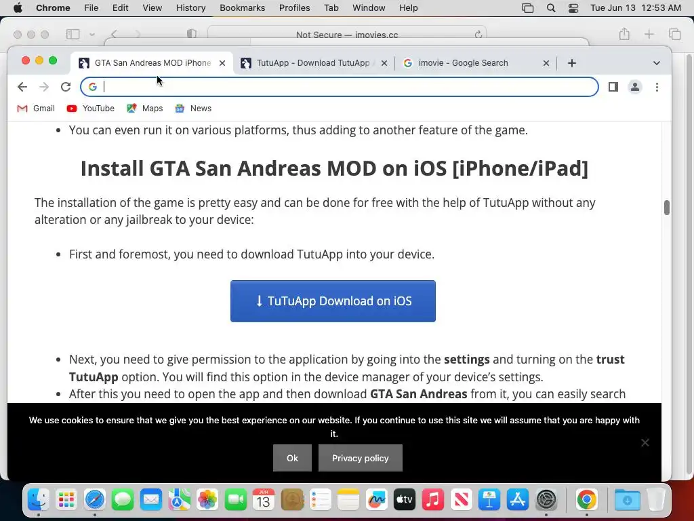Screen dimensions: 694x521
Task: Reload page in background Safari window
Action: pyautogui.click(x=478, y=35)
